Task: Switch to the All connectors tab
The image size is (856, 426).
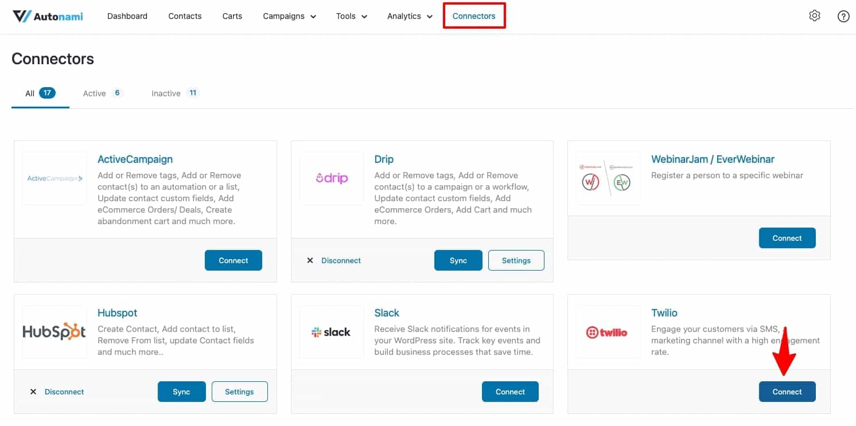Action: pos(40,93)
